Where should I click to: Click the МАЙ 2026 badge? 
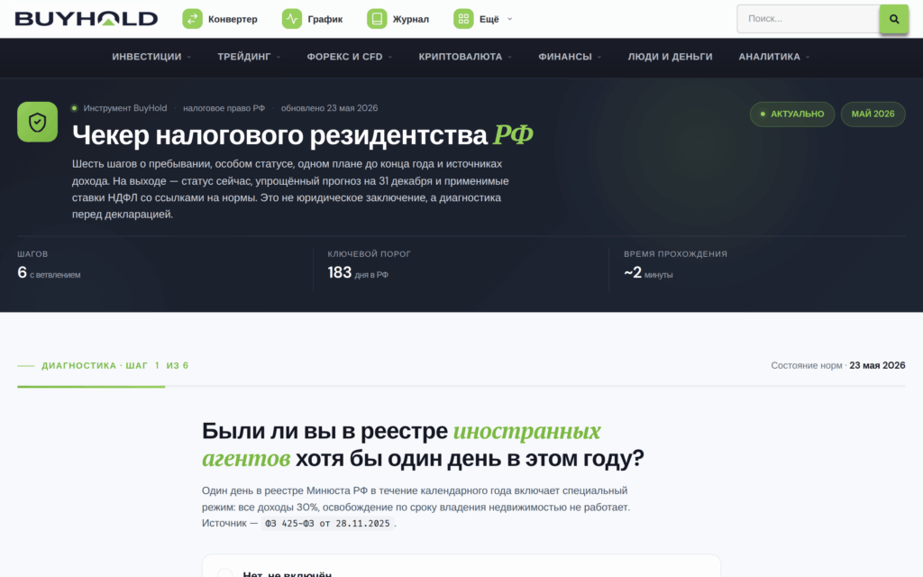[x=873, y=114]
